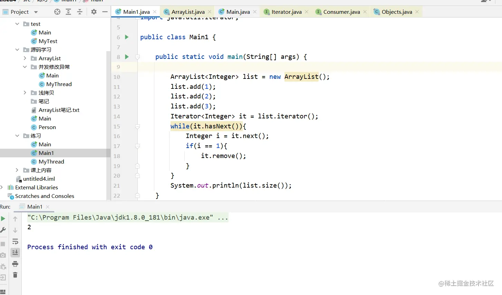Collapse the 源码学习 folder
This screenshot has width=502, height=295.
17,50
